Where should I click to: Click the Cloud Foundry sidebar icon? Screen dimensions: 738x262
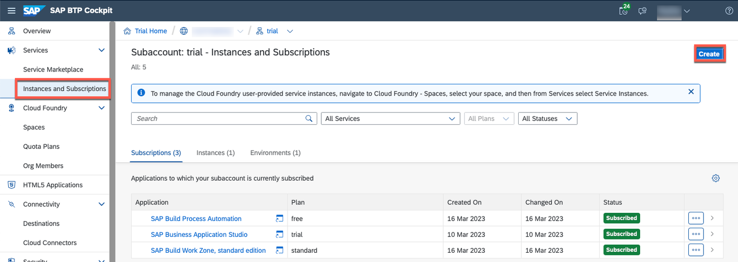pos(11,108)
